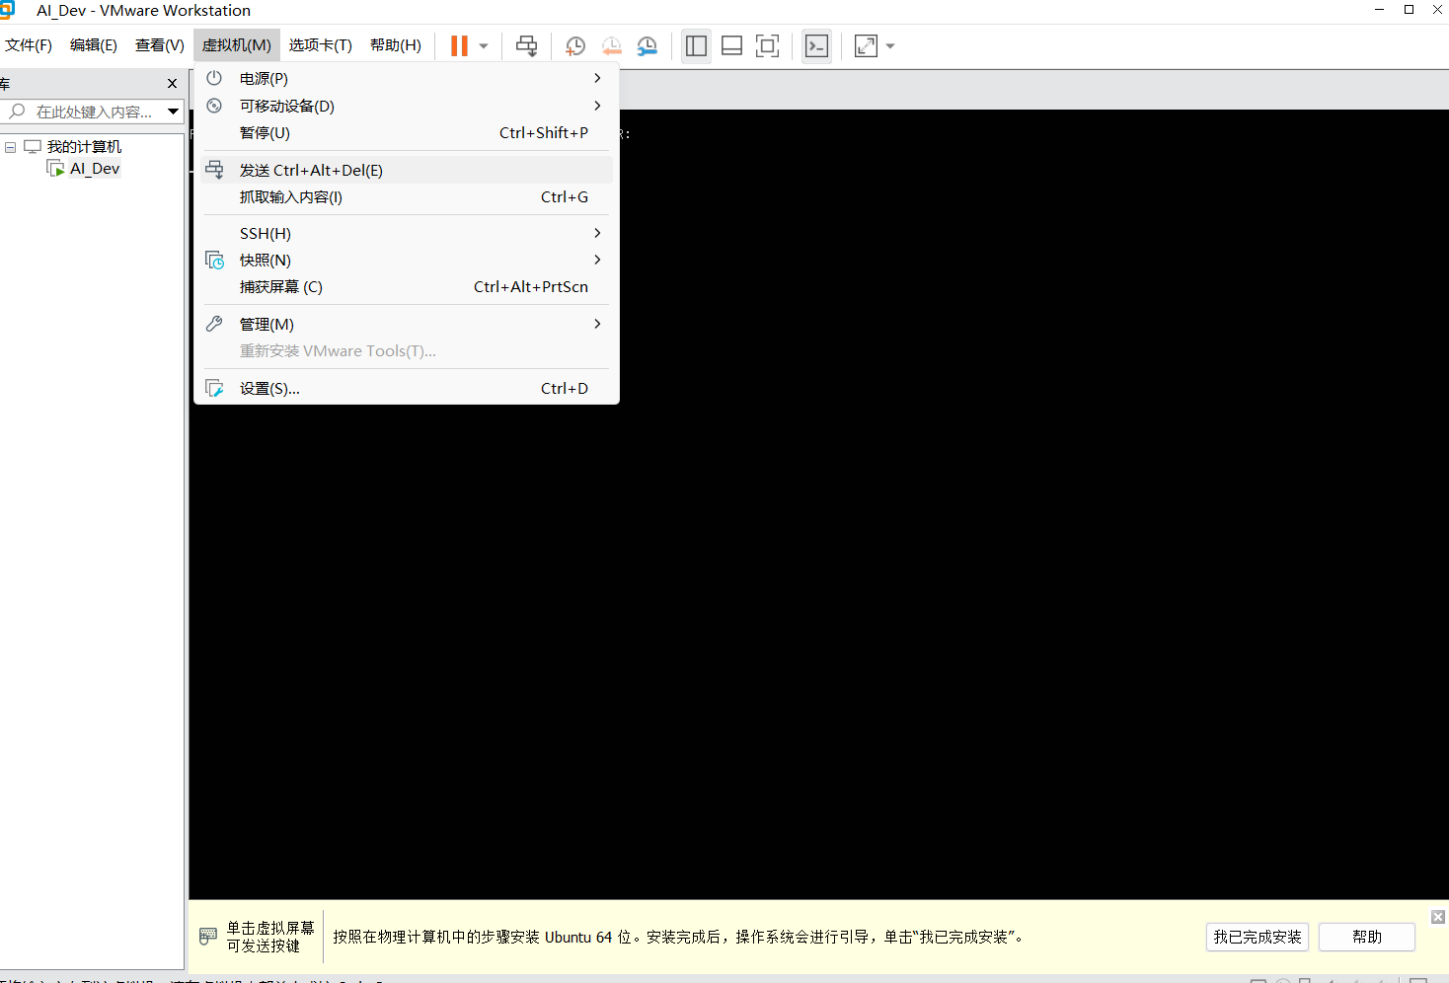Click the 我已完成安装 button
This screenshot has width=1449, height=983.
1257,937
